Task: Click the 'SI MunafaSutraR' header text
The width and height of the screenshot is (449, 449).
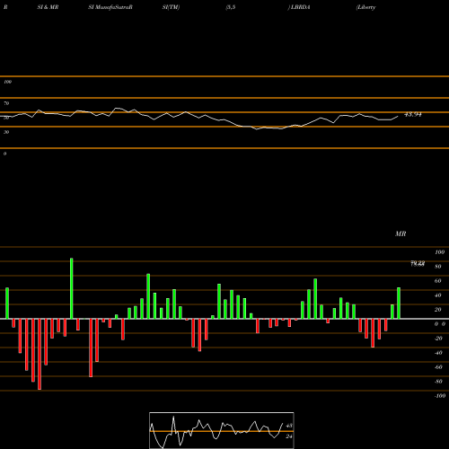Action: pyautogui.click(x=110, y=7)
